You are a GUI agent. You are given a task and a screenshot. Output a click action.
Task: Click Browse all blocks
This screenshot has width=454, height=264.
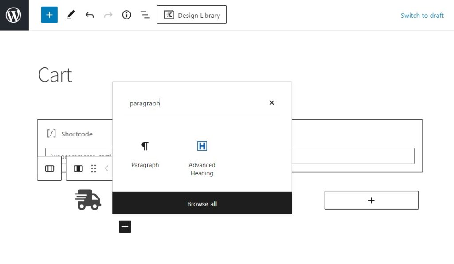(x=202, y=204)
